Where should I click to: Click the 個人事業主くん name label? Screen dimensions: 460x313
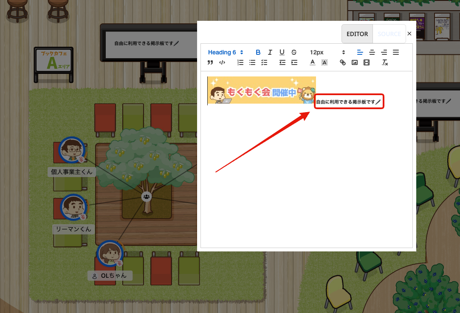click(x=72, y=172)
